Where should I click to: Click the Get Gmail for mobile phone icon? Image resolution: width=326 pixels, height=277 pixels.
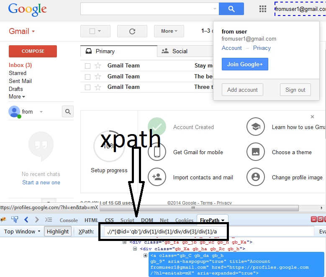[x=157, y=152]
